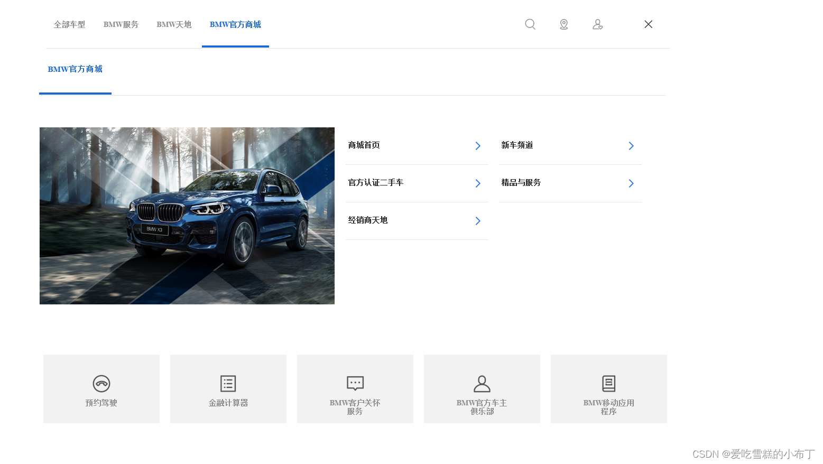Screen dimensions: 823x464
Task: Open the 经销商天地 link
Action: pos(368,220)
